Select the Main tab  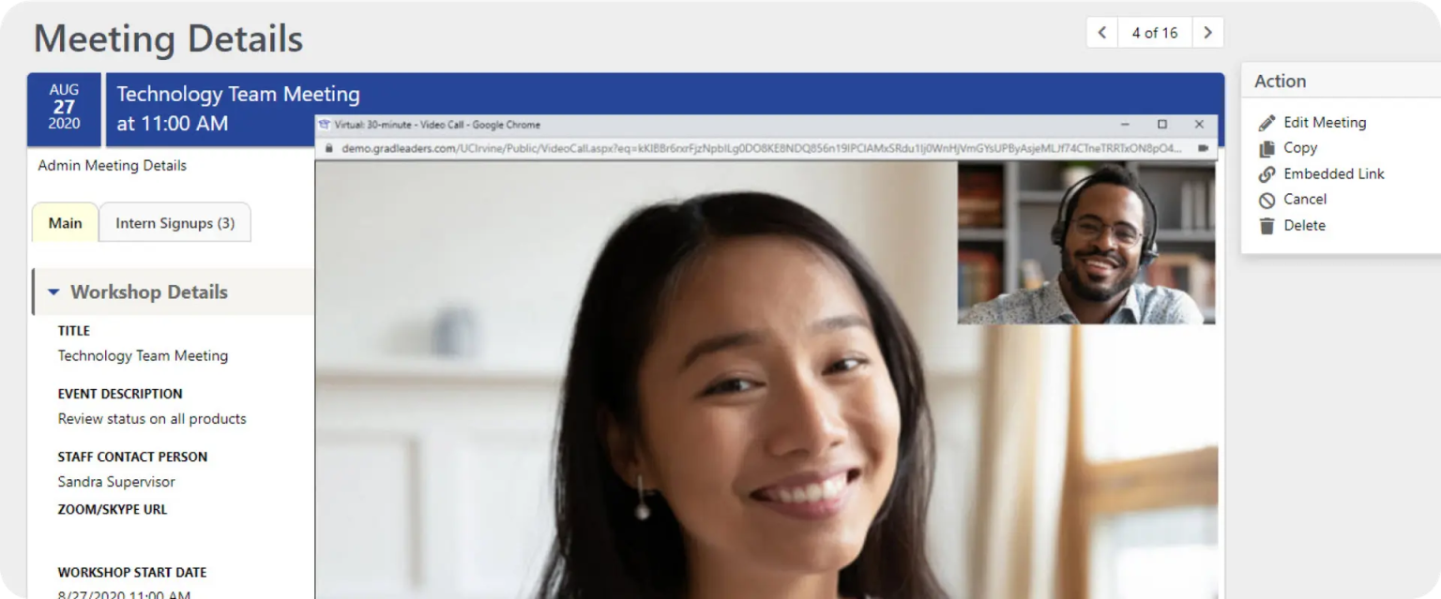65,223
